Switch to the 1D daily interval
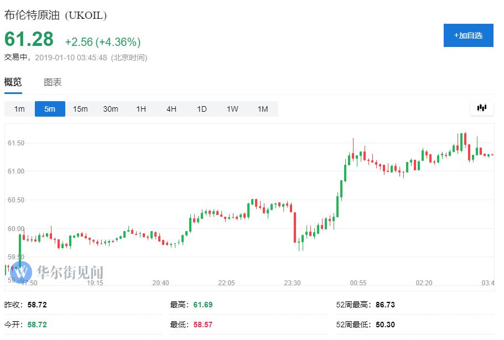This screenshot has width=504, height=340. (x=202, y=109)
